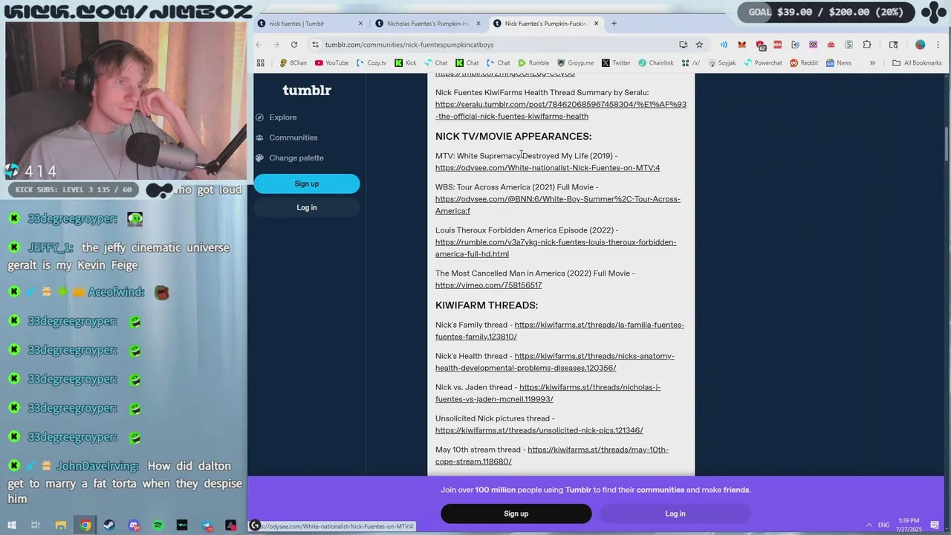This screenshot has width=951, height=535.
Task: Bookmark this page with the star icon
Action: pyautogui.click(x=699, y=45)
